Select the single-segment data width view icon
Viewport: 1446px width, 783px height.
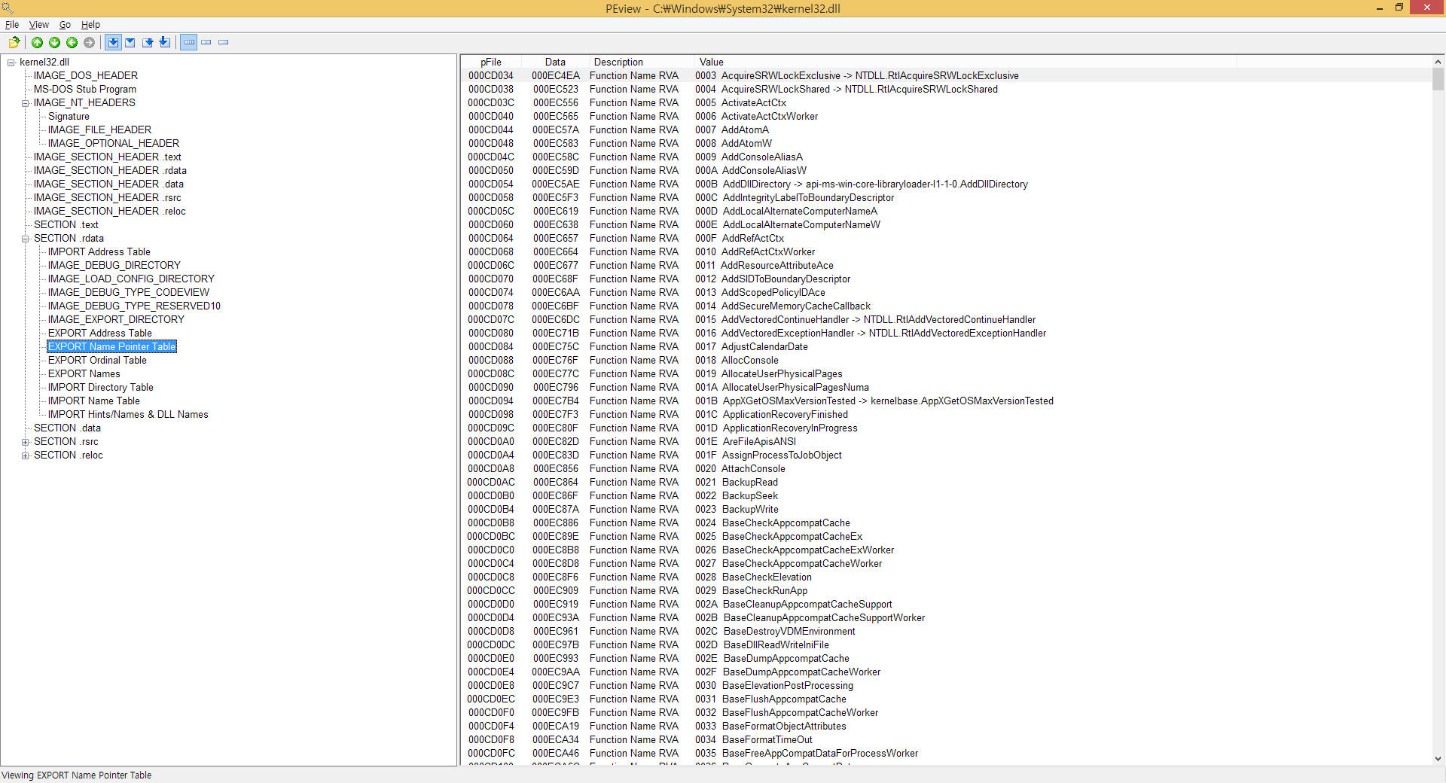pos(224,42)
